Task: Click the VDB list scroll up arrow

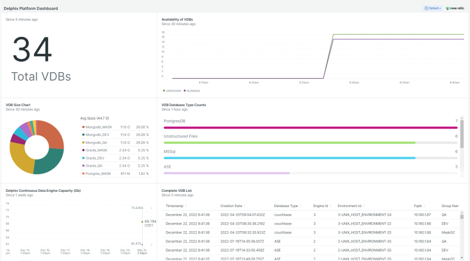Action: click(x=462, y=212)
